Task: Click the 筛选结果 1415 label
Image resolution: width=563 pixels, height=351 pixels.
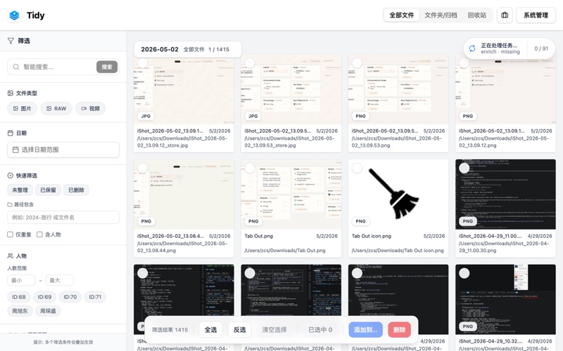Action: (x=170, y=330)
